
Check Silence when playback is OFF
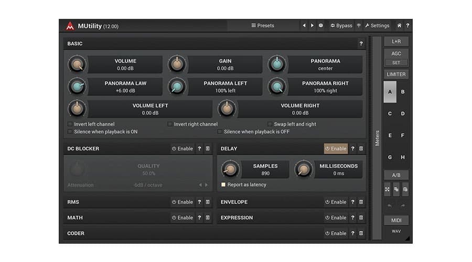[x=220, y=132]
